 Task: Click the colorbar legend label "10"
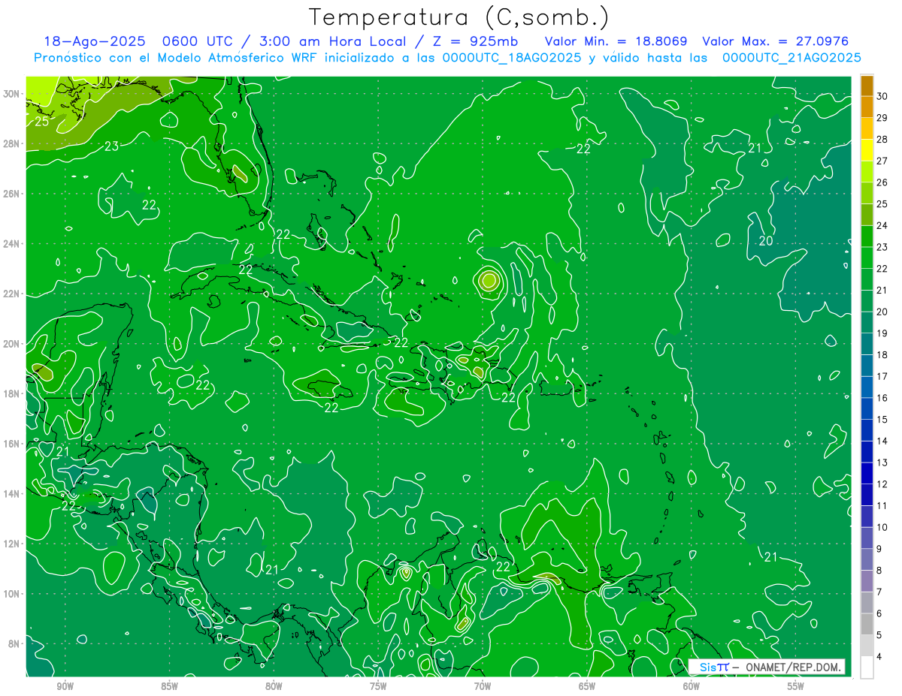pos(882,528)
